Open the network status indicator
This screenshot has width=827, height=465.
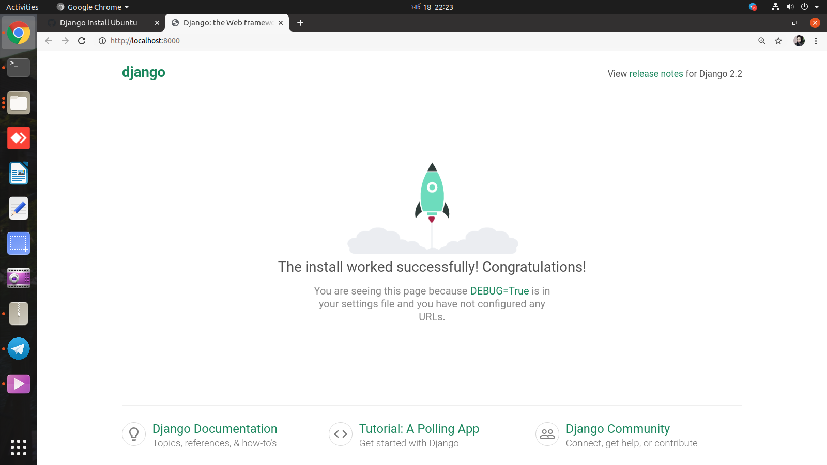click(775, 7)
